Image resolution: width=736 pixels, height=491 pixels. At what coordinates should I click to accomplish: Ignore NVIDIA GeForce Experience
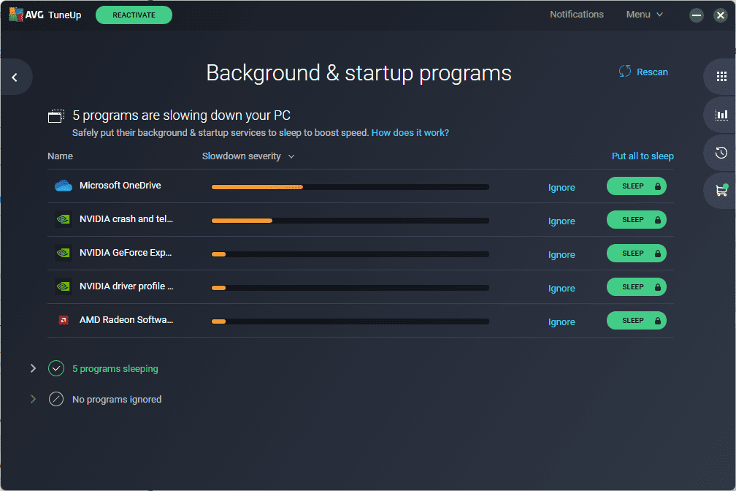pos(561,255)
